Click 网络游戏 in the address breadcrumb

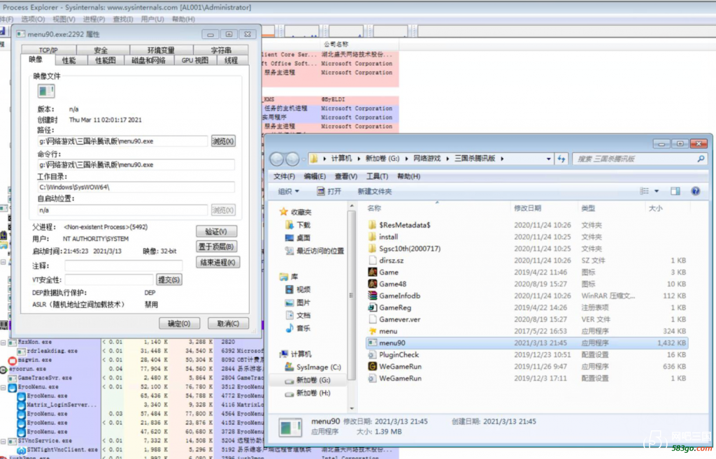point(427,159)
